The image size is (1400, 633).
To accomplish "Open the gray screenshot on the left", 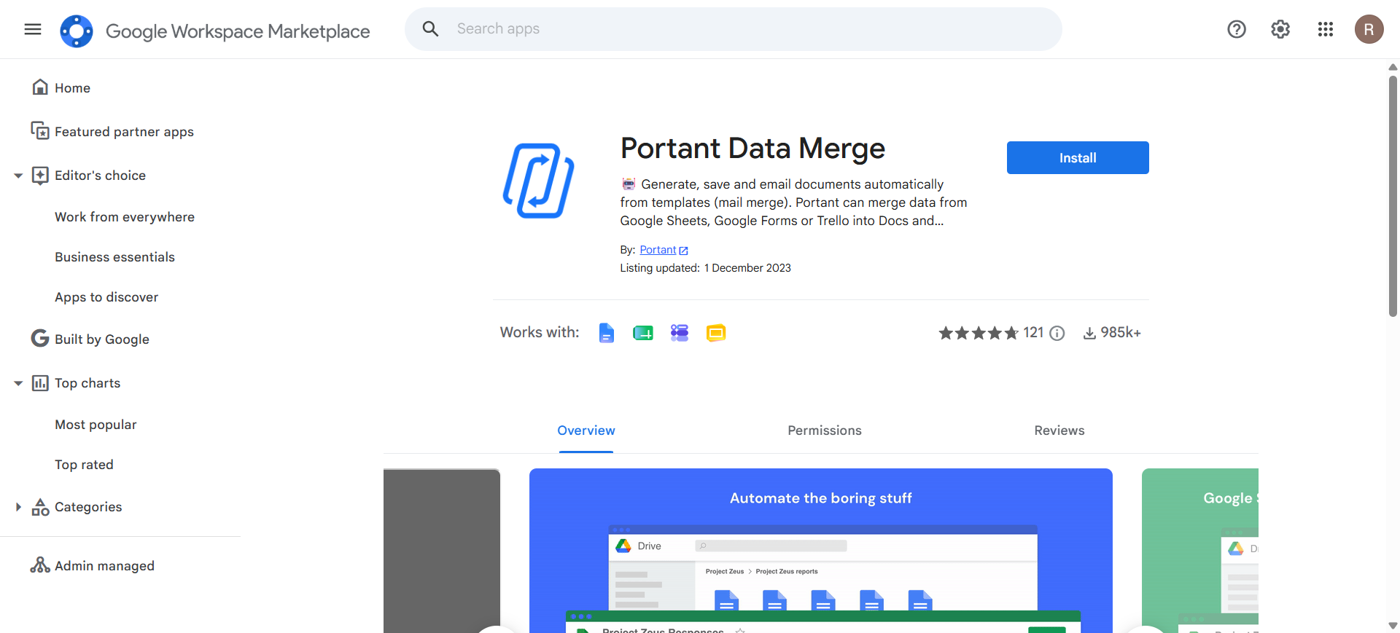I will [x=442, y=551].
